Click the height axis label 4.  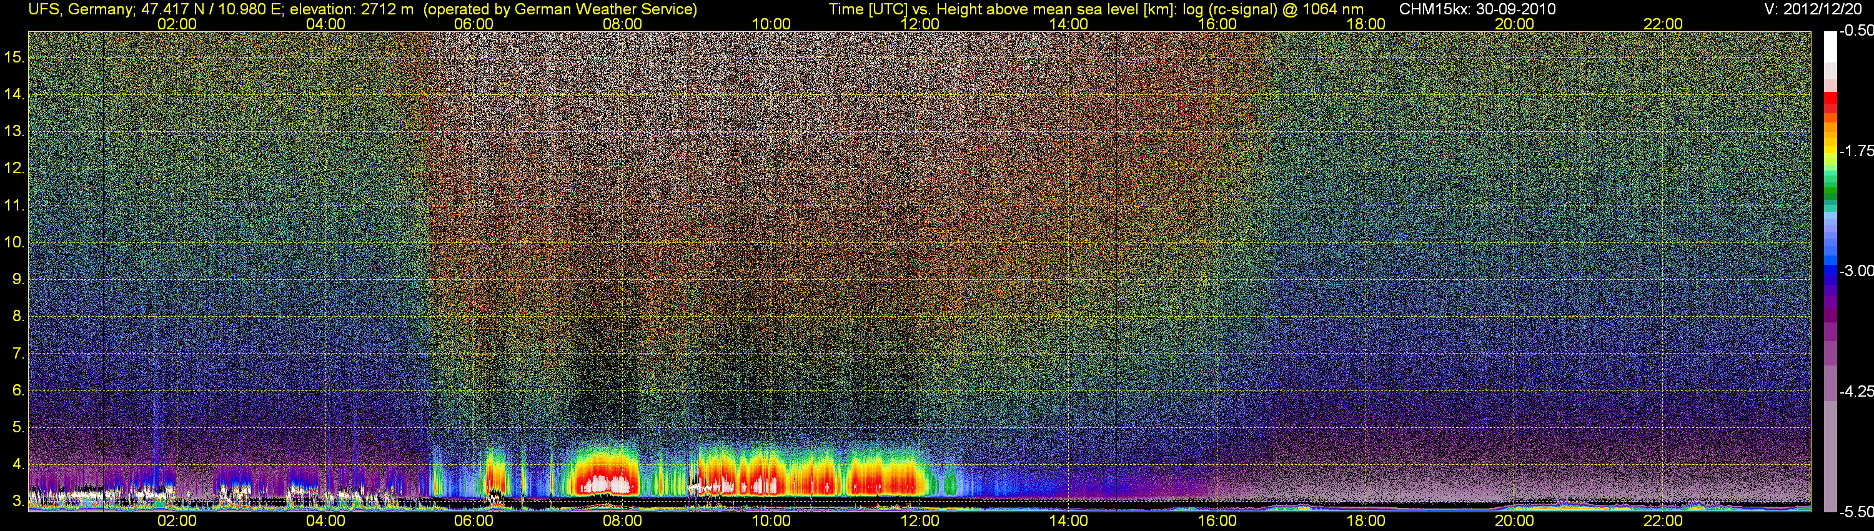pos(18,464)
